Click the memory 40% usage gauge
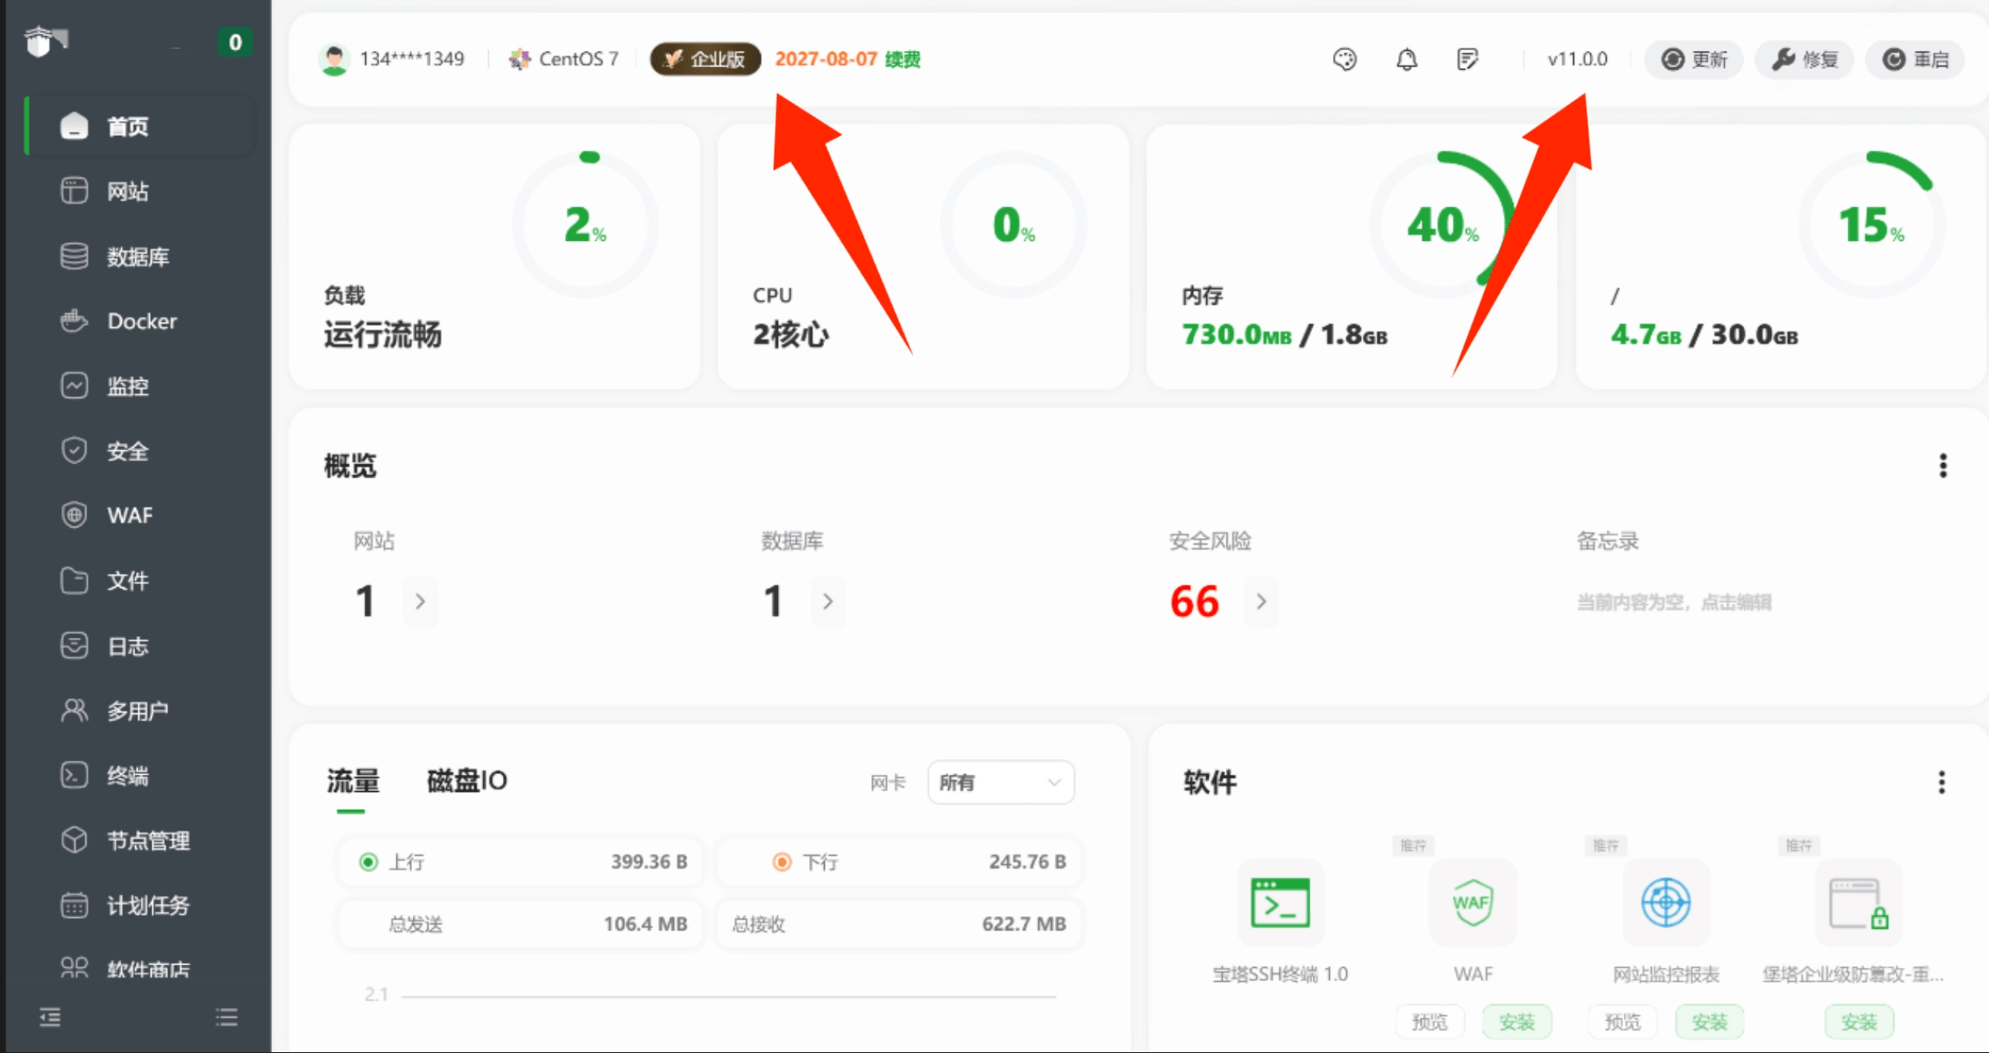 pyautogui.click(x=1442, y=225)
